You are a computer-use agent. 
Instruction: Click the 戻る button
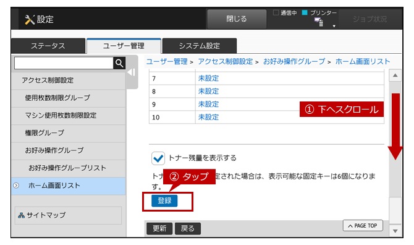(188, 228)
